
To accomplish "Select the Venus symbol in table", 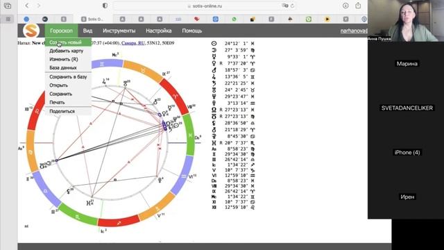I will pyautogui.click(x=214, y=63).
